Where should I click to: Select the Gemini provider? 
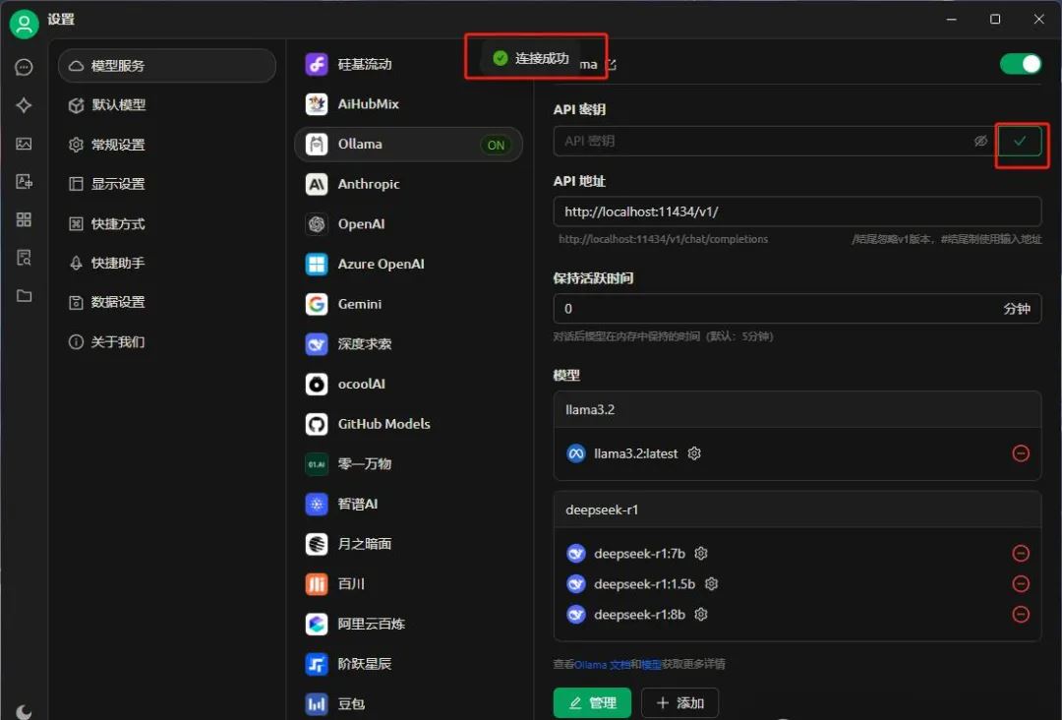pyautogui.click(x=408, y=304)
